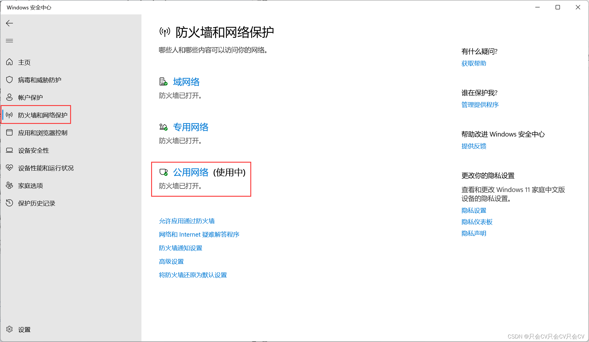Click the laptop icon for 设备安全性
The width and height of the screenshot is (589, 342).
[x=9, y=150]
